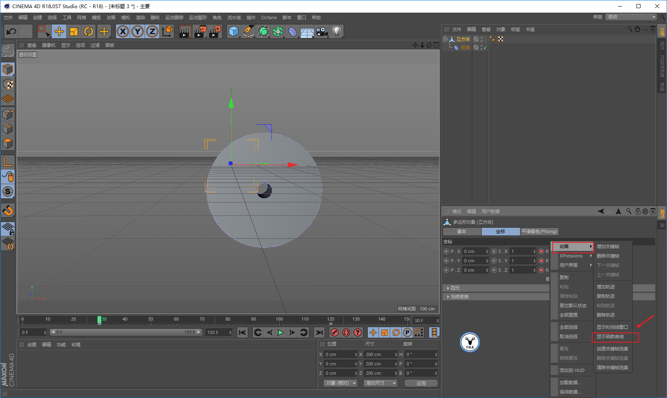Image resolution: width=667 pixels, height=398 pixels.
Task: Switch to texture mode icon
Action: [8, 84]
